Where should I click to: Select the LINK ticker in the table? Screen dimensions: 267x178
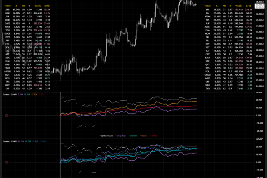[x=8, y=20]
